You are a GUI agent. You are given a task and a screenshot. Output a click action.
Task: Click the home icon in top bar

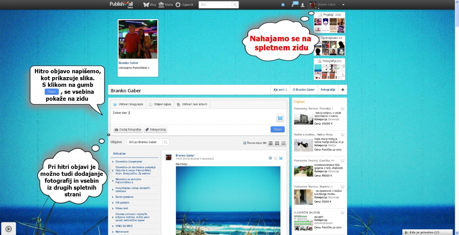click(x=283, y=5)
